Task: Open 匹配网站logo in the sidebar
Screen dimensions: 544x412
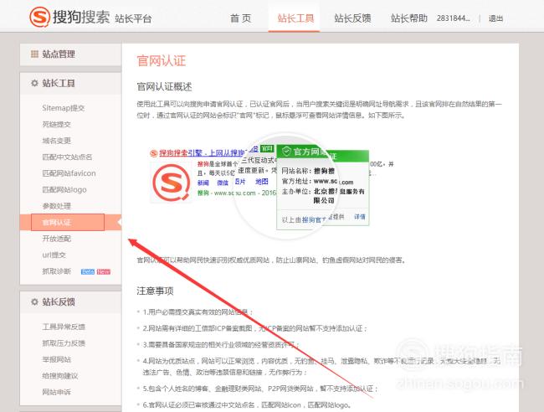Action: click(x=64, y=189)
